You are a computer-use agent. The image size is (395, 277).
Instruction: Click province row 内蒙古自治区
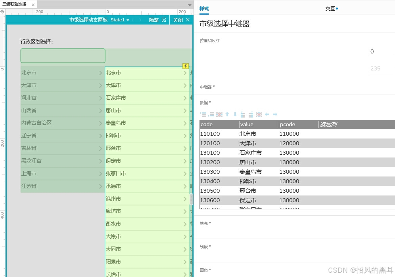[x=63, y=123]
